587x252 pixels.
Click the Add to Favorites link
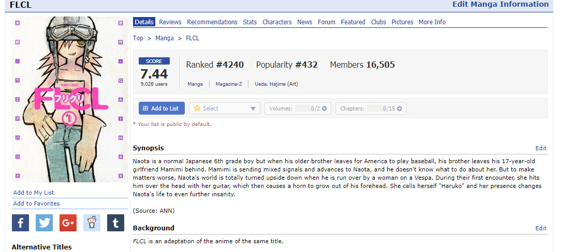[36, 203]
